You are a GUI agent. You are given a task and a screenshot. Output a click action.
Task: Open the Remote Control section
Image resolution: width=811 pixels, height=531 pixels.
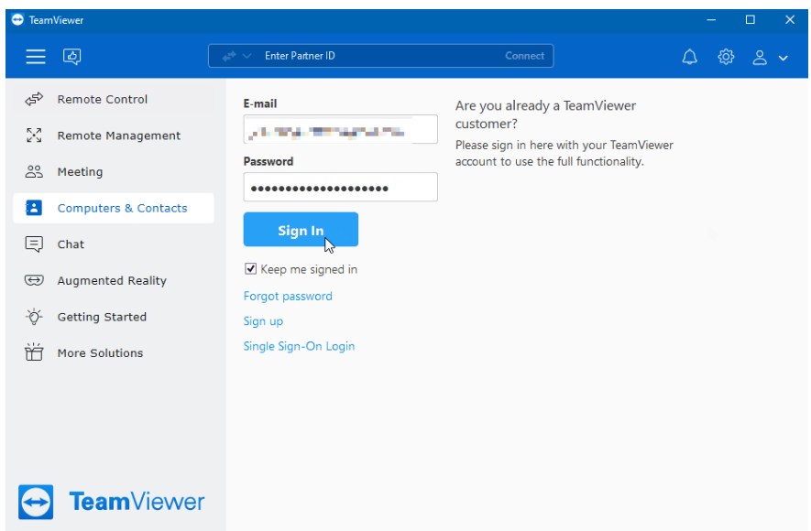click(x=114, y=99)
